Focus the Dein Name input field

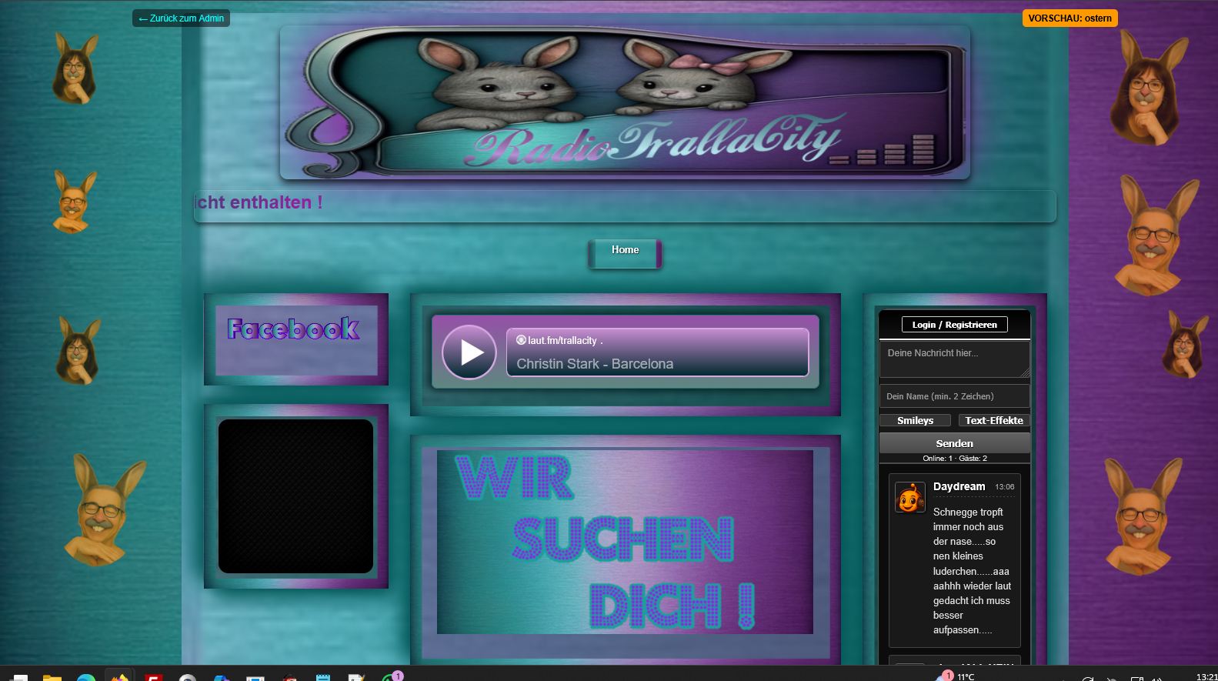(953, 396)
